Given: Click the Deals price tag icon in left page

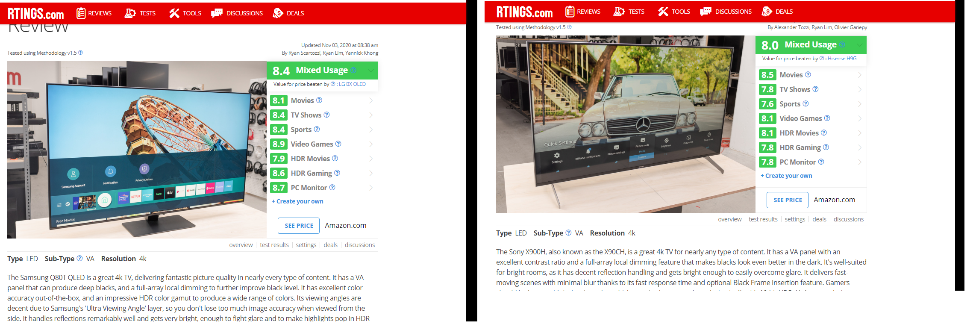Looking at the screenshot, I should 278,13.
